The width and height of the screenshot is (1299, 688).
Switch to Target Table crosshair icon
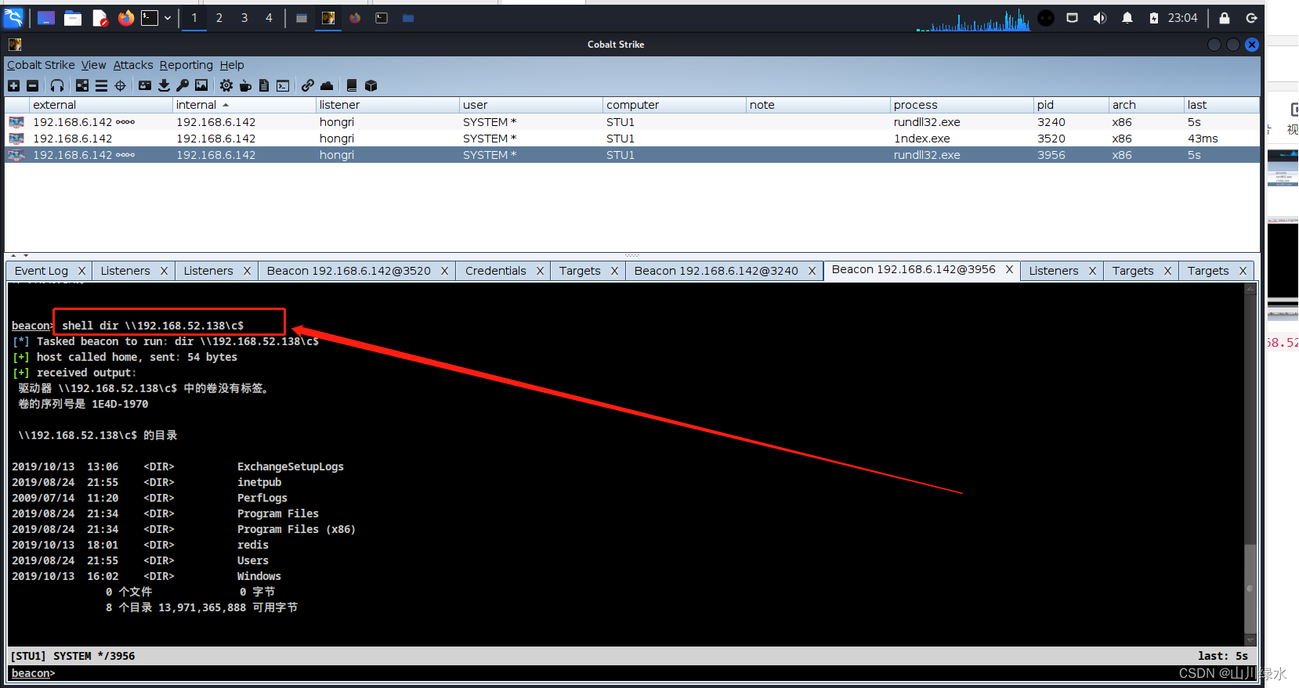click(x=120, y=85)
